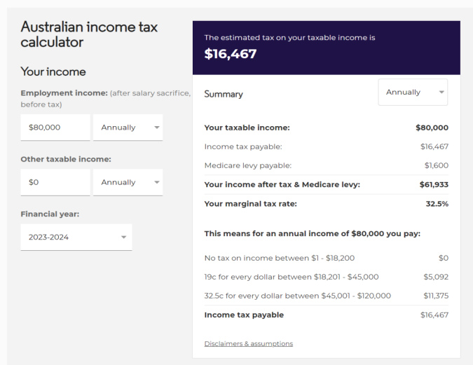The width and height of the screenshot is (473, 365).
Task: Click the Other taxable income dropdown arrow
Action: coord(157,182)
